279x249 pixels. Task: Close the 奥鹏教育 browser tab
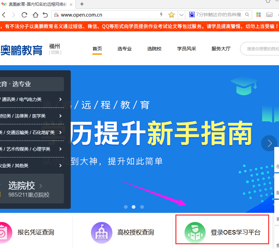coord(71,4)
